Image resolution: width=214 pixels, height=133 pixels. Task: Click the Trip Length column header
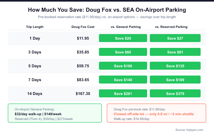coord(35,27)
